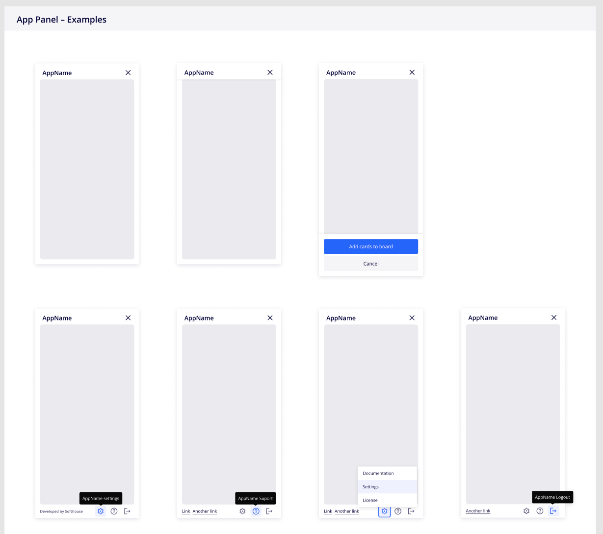Image resolution: width=603 pixels, height=534 pixels.
Task: Select Documentation from the open popup menu
Action: (x=378, y=474)
